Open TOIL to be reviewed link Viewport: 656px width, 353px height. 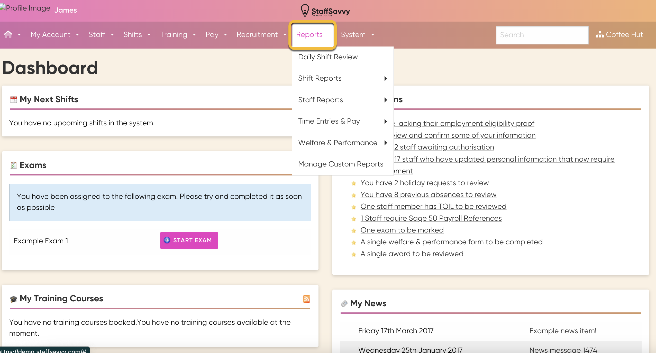tap(433, 207)
